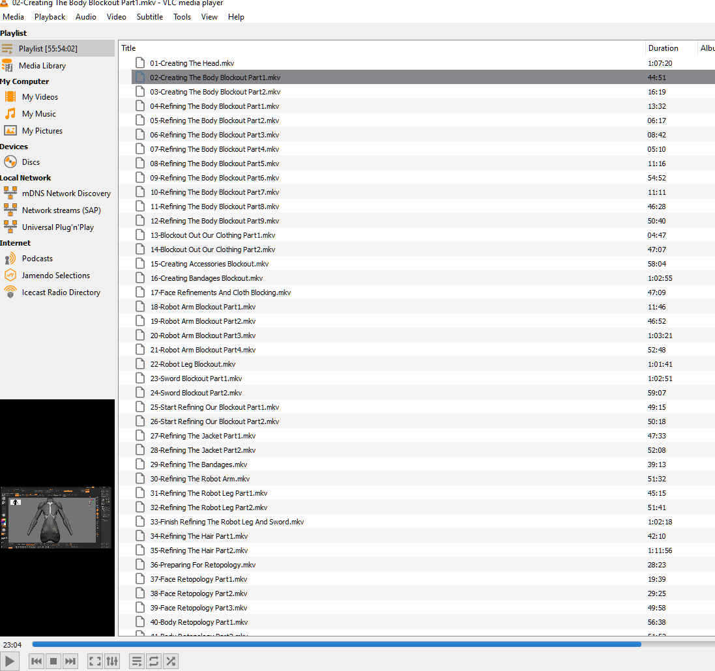Open the Media Library sidebar item
Image resolution: width=715 pixels, height=671 pixels.
(57, 66)
